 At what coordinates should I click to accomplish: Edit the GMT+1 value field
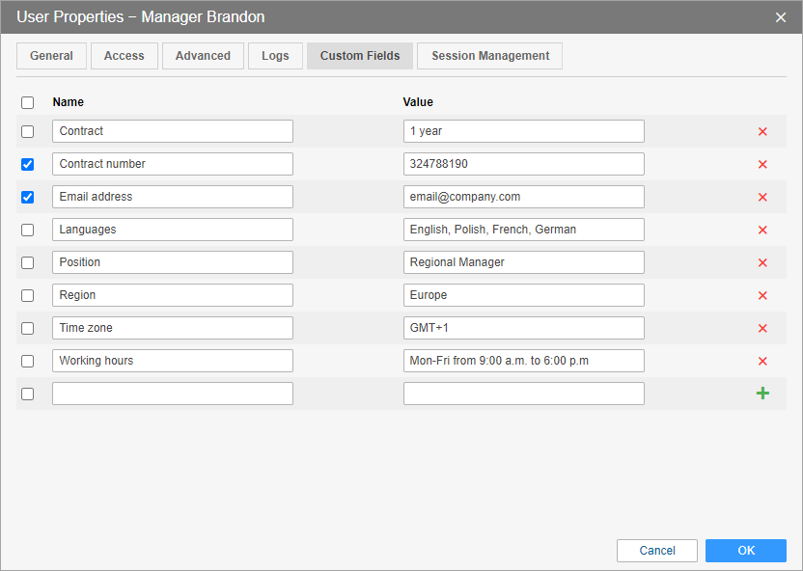click(523, 328)
